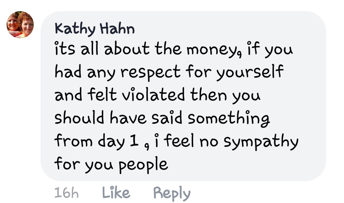Select the gray comment bubble
The width and height of the screenshot is (344, 203).
183,96
